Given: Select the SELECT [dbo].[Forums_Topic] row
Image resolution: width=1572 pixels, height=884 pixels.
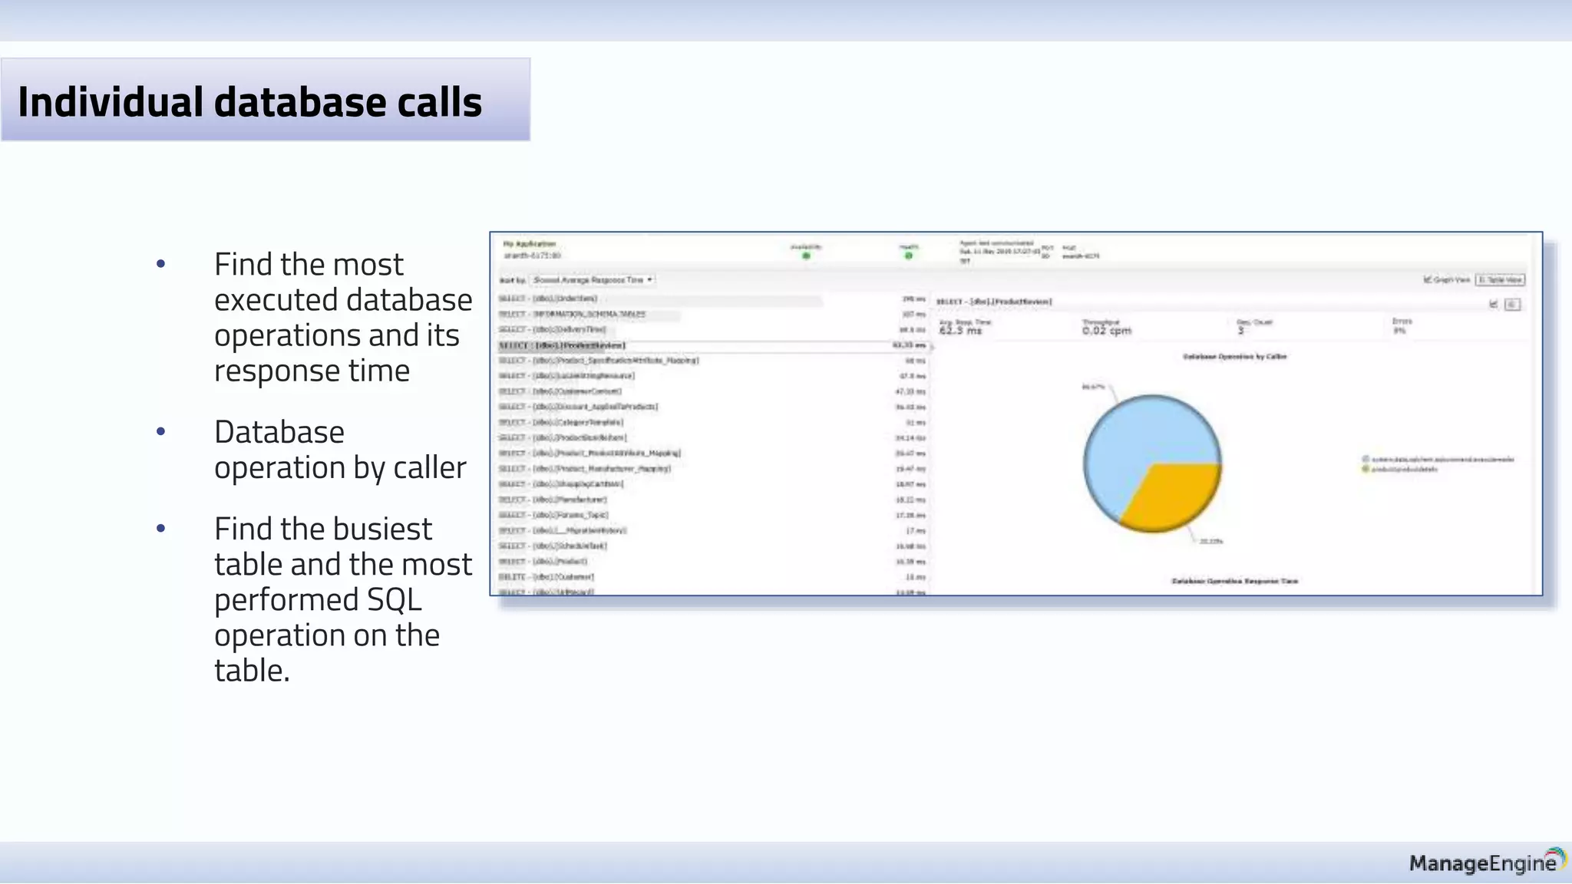Looking at the screenshot, I should coord(712,515).
